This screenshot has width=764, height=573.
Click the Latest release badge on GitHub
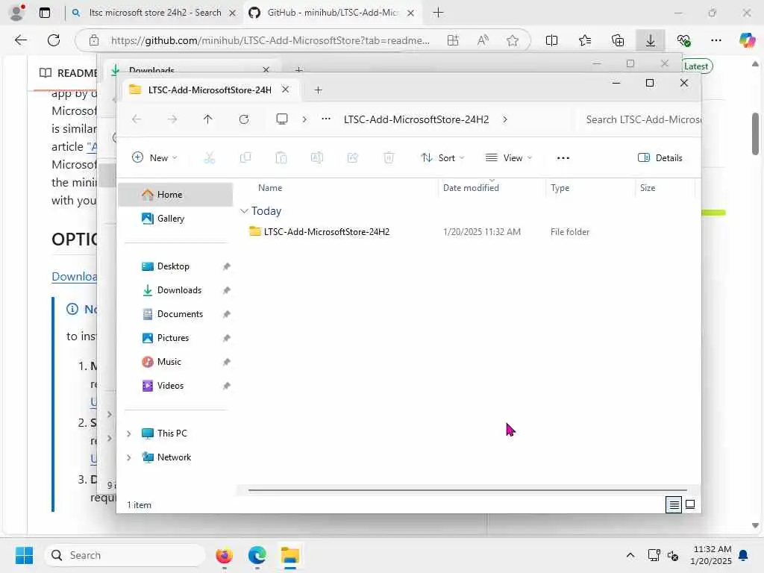click(x=696, y=66)
